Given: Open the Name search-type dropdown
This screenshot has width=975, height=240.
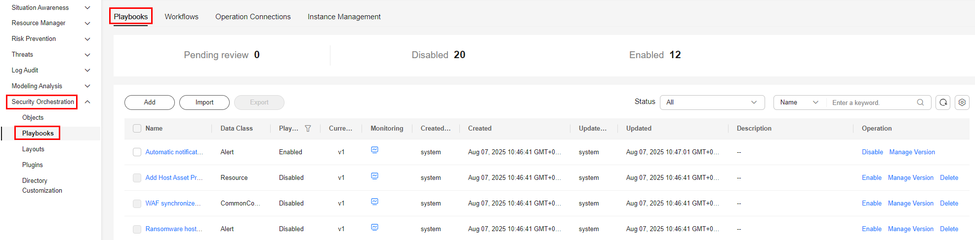Looking at the screenshot, I should 799,103.
